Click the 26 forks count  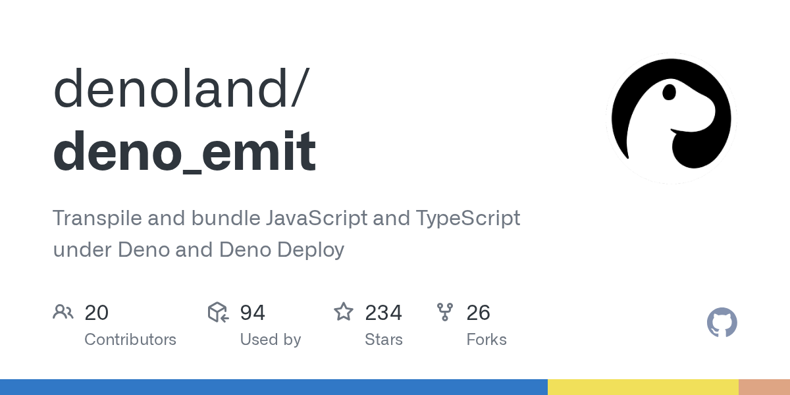pyautogui.click(x=478, y=313)
